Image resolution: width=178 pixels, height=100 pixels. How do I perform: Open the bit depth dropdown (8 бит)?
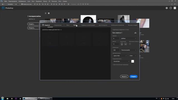[133, 56]
